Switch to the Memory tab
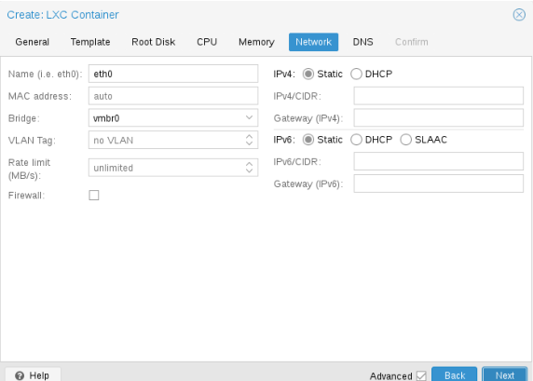 [256, 42]
